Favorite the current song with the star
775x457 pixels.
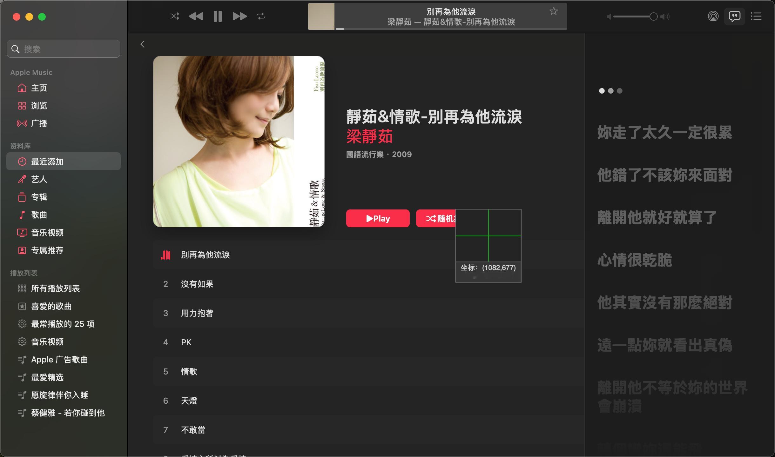(x=554, y=11)
